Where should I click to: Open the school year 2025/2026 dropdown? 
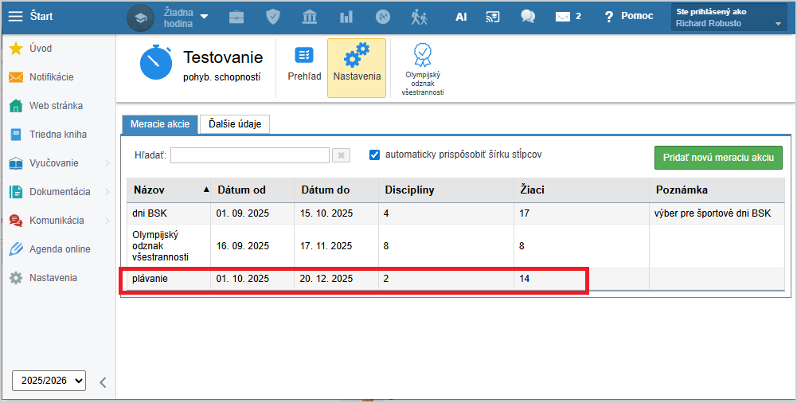[49, 381]
